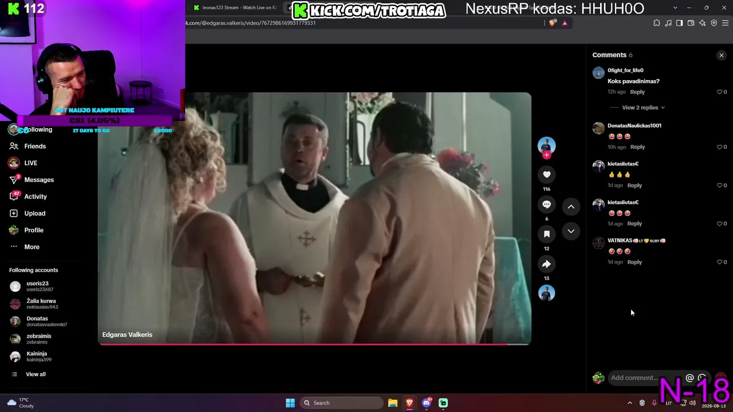Like the comment by 0fight_for_life0

tap(720, 92)
